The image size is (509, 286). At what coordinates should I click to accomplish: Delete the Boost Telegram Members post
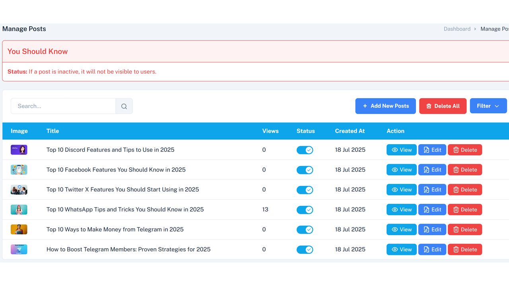(464, 249)
